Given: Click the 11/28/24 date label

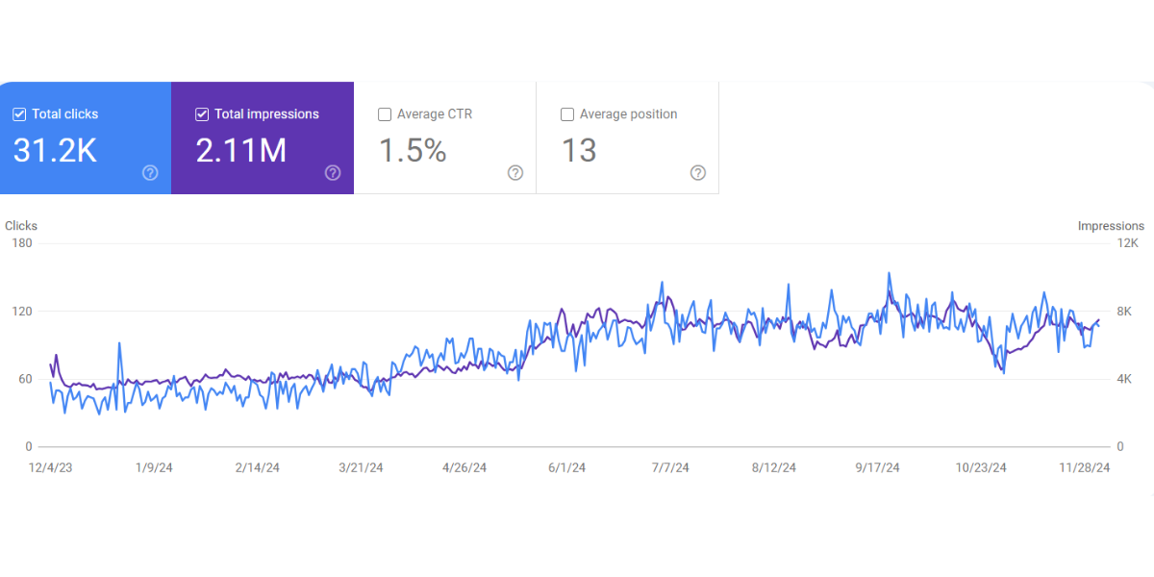Looking at the screenshot, I should point(1085,468).
